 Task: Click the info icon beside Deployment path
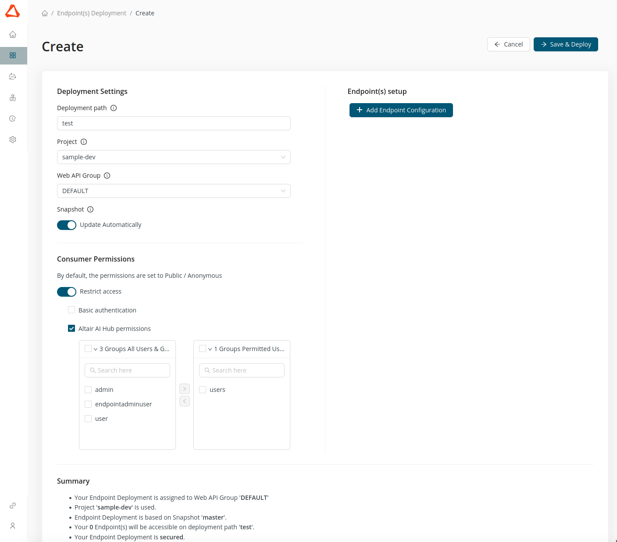[114, 108]
